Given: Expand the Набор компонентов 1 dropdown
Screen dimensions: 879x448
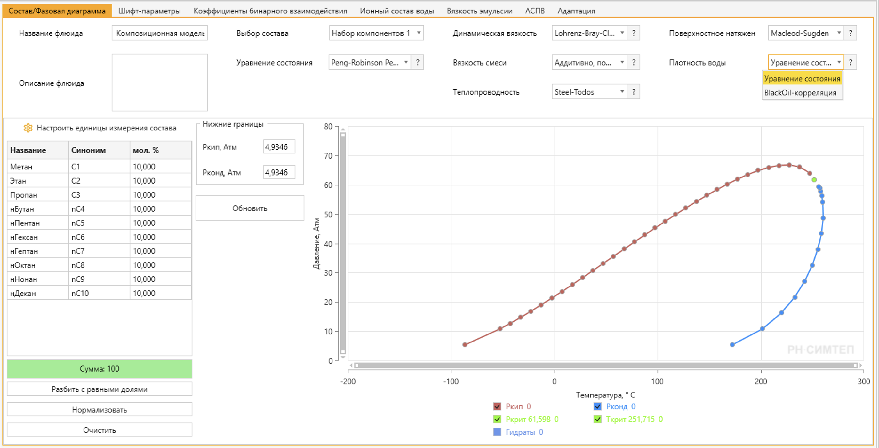Looking at the screenshot, I should click(x=376, y=33).
